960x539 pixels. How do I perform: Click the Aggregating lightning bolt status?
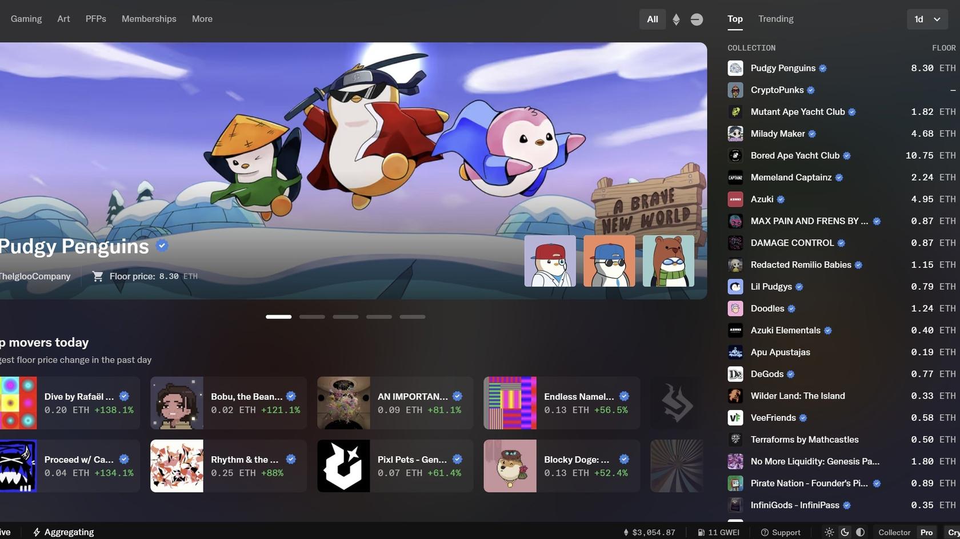63,532
